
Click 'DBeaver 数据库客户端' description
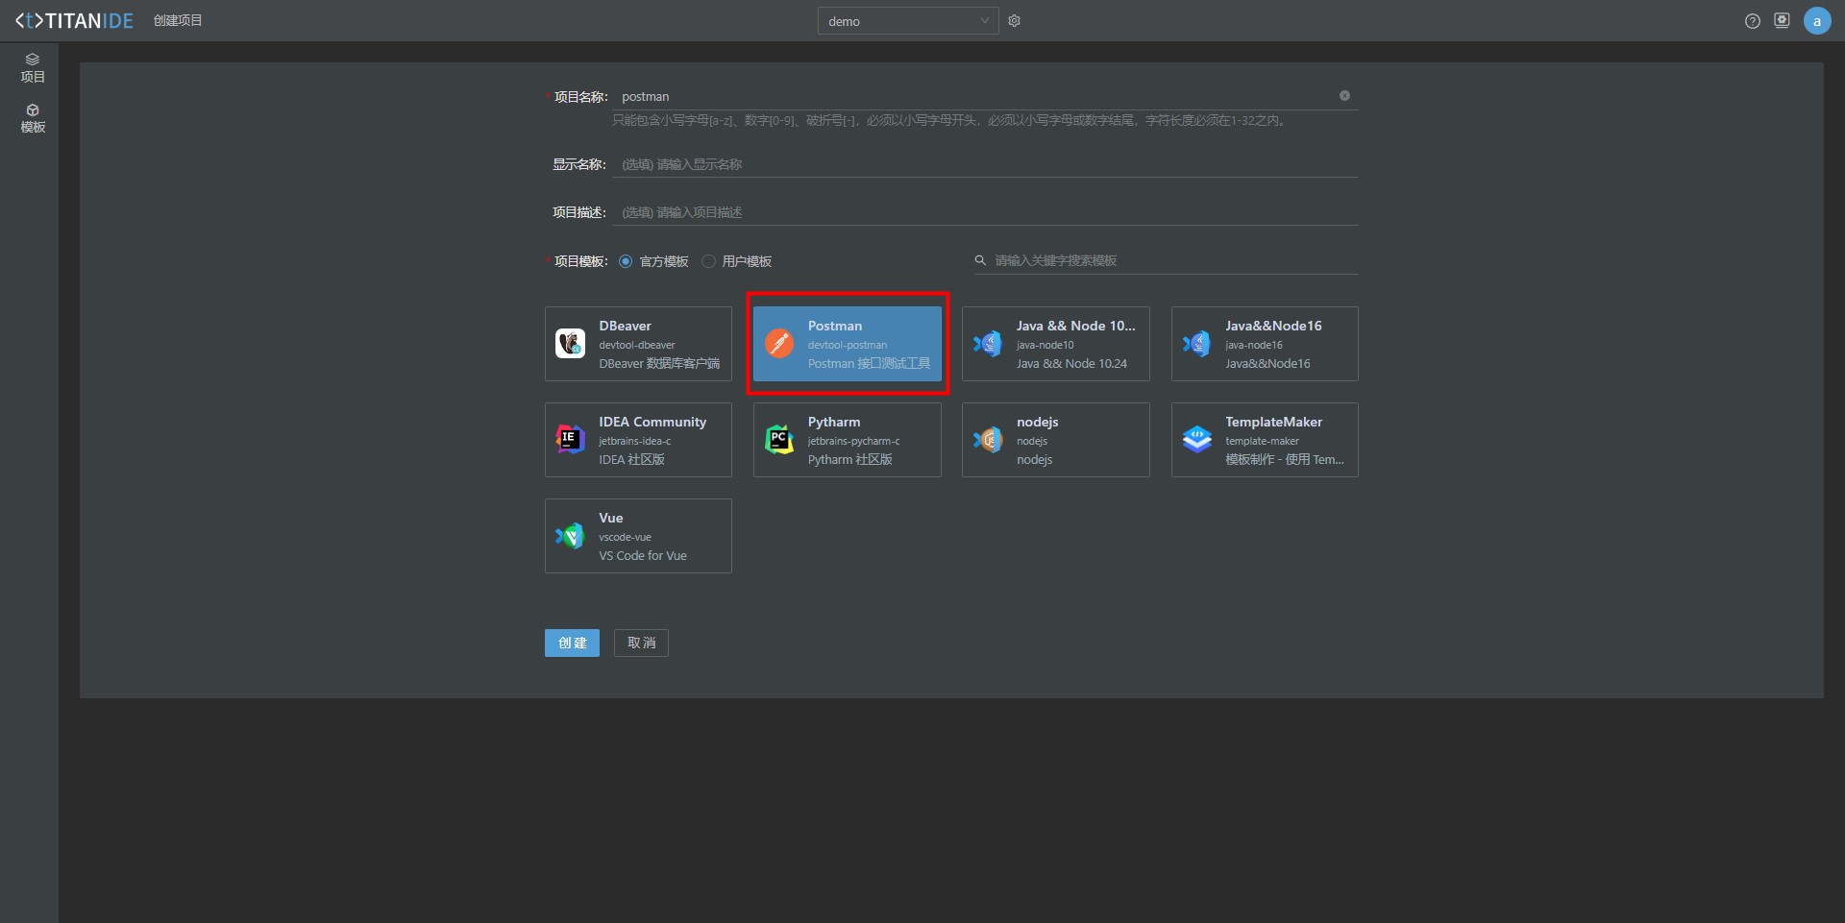click(659, 364)
